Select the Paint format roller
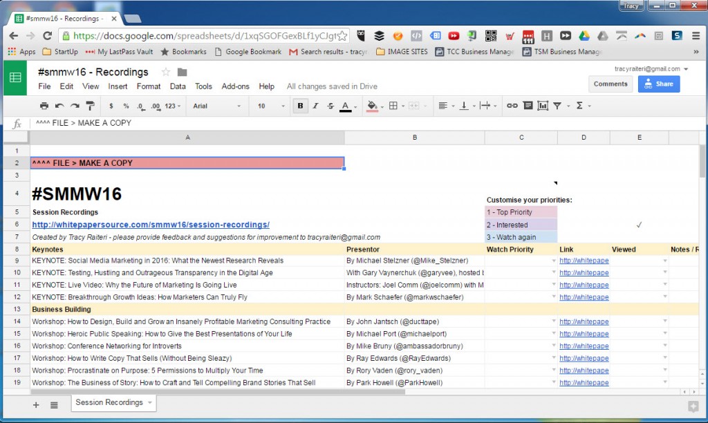The height and width of the screenshot is (423, 708). point(91,106)
